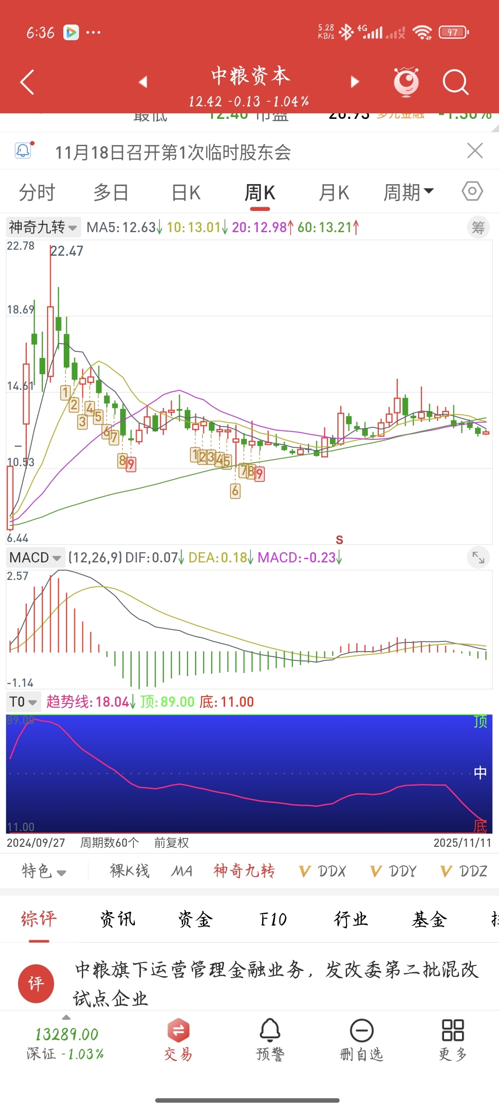The height and width of the screenshot is (1110, 499).
Task: Tap the 筹 chip distribution icon
Action: pyautogui.click(x=478, y=228)
